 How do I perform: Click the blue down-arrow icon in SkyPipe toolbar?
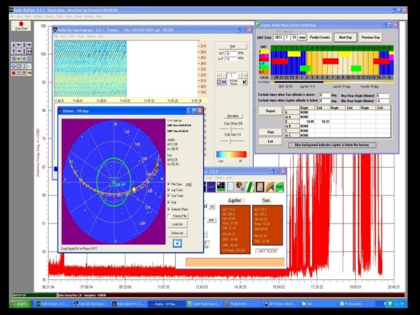click(x=13, y=45)
